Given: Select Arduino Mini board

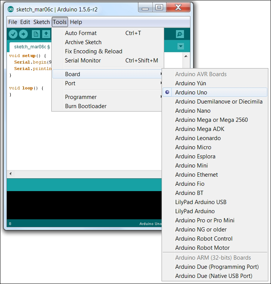Looking at the screenshot, I should [215, 166].
